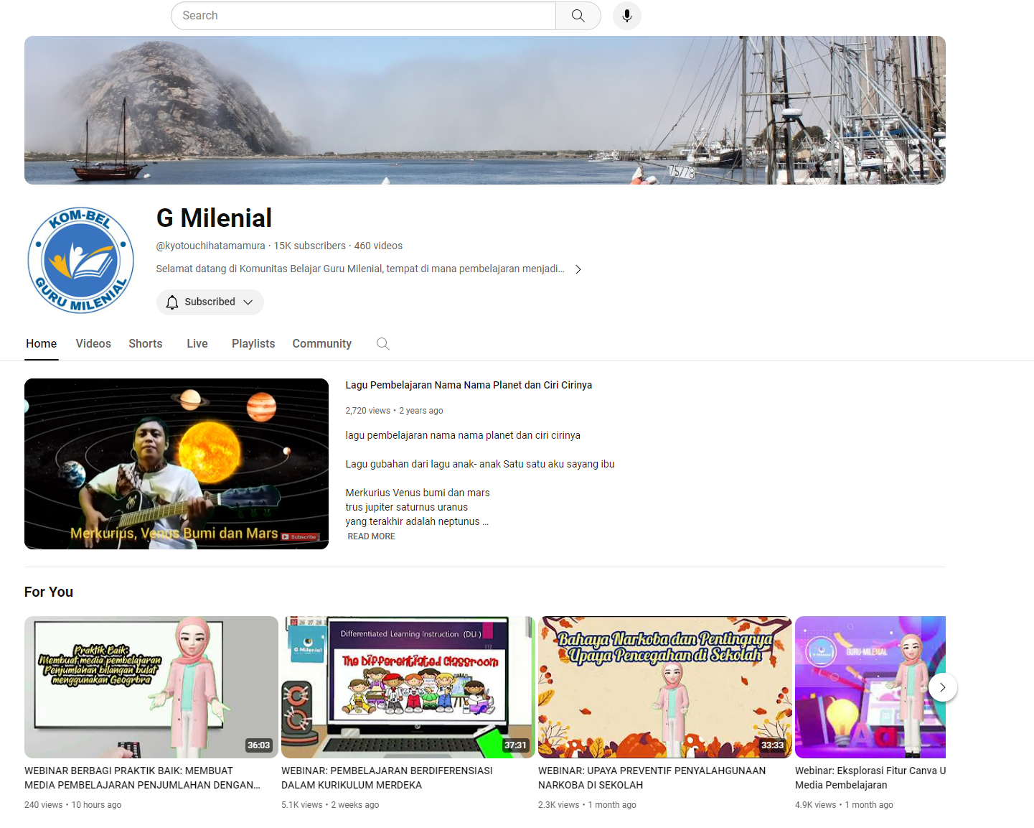The width and height of the screenshot is (1034, 828).
Task: Go to the Live tab
Action: click(197, 344)
